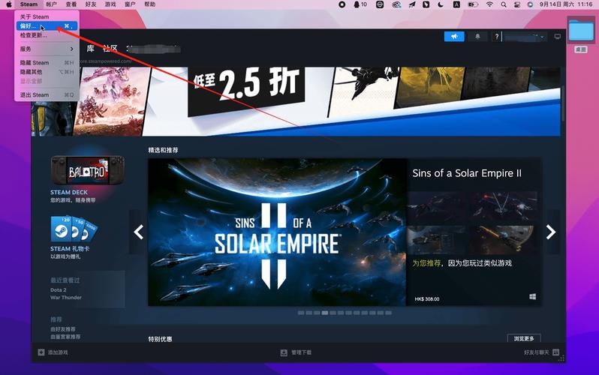
Task: Open the 窗户 menu bar item
Action: click(x=130, y=4)
